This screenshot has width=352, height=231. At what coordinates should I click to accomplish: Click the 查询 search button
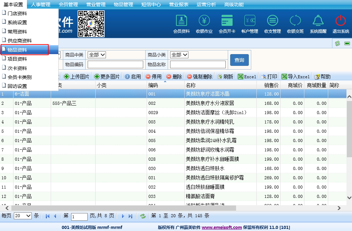239,60
